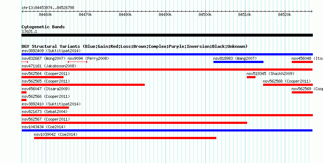Click the nsv562565 (Cooper2011) red bar
323x163 pixels.
click(x=83, y=85)
